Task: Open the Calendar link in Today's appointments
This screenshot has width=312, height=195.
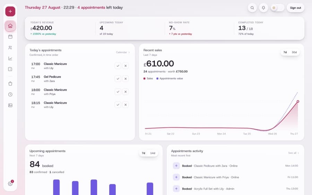Action: (123, 52)
